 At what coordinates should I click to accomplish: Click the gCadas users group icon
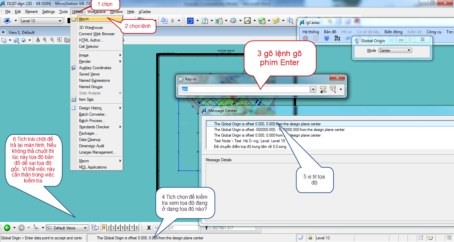[326, 38]
